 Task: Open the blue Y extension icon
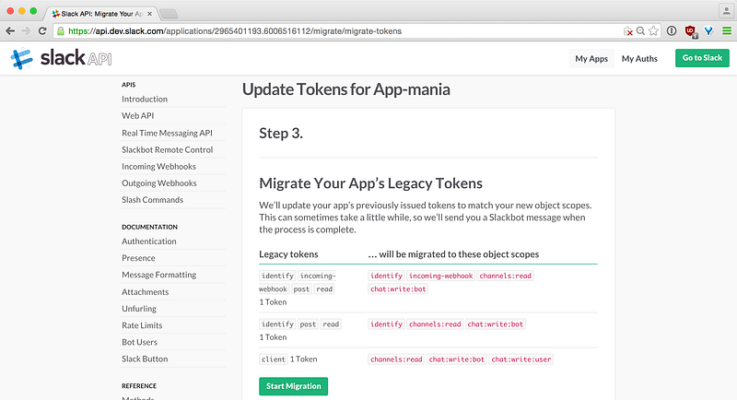(708, 31)
